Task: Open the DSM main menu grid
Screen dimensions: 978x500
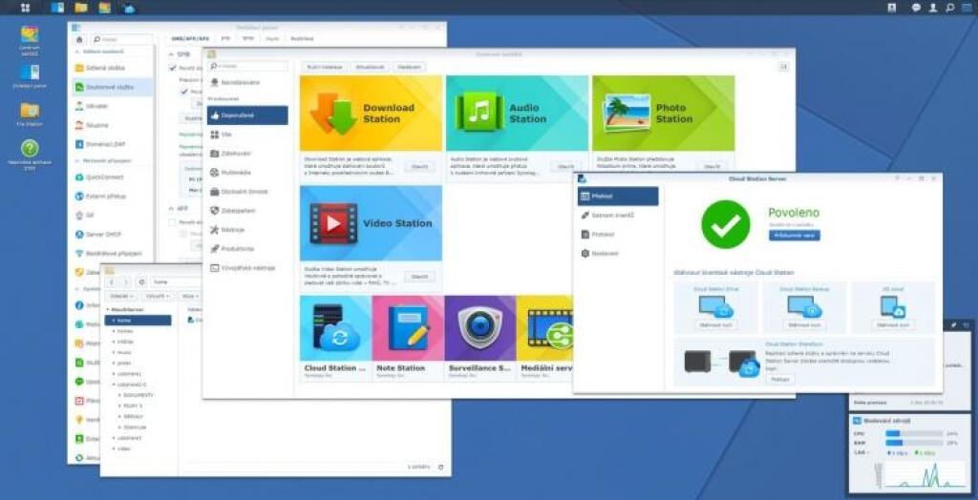Action: tap(25, 8)
